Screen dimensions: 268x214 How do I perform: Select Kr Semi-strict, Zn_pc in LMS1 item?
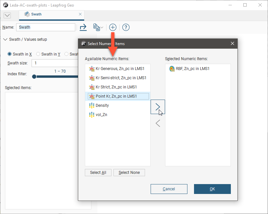(x=118, y=78)
